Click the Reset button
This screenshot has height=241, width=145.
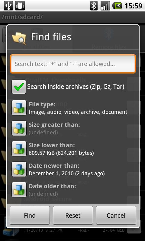pyautogui.click(x=73, y=215)
